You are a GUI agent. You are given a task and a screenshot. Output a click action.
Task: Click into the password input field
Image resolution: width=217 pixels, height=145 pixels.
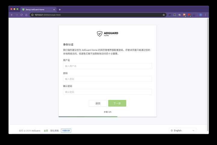(x=108, y=79)
